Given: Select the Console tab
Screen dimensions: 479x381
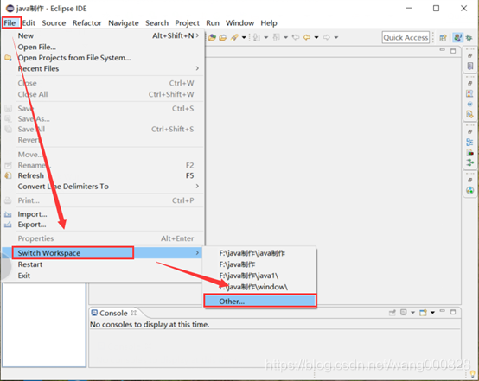Looking at the screenshot, I should click(113, 313).
